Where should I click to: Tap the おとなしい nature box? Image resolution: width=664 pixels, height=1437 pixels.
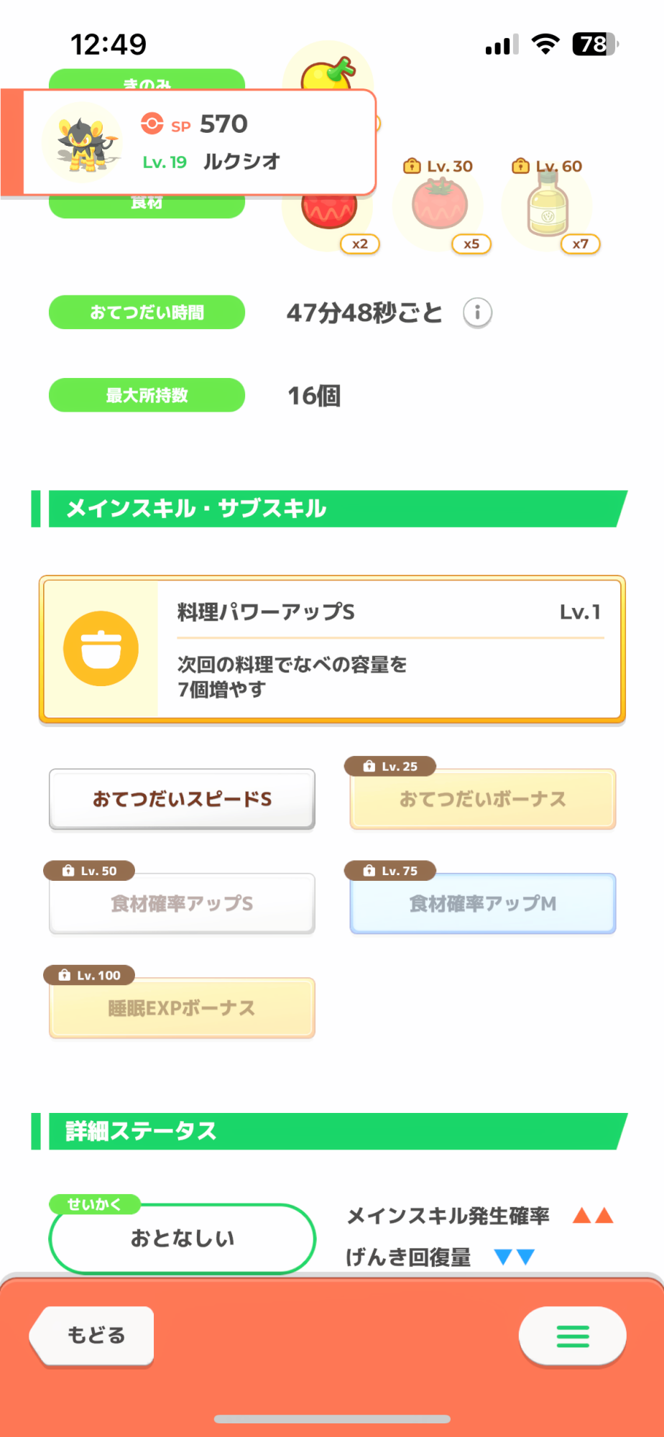pos(183,1238)
